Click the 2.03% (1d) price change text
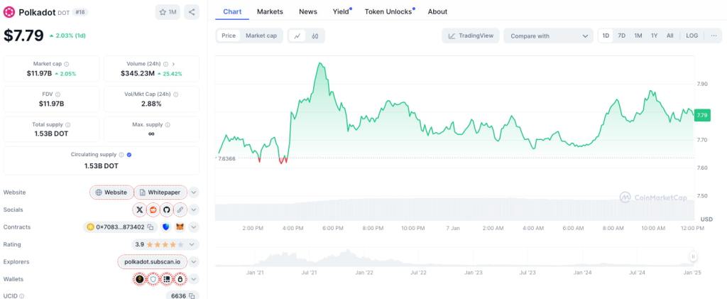Screen dimensions: 727x299 [x=67, y=36]
